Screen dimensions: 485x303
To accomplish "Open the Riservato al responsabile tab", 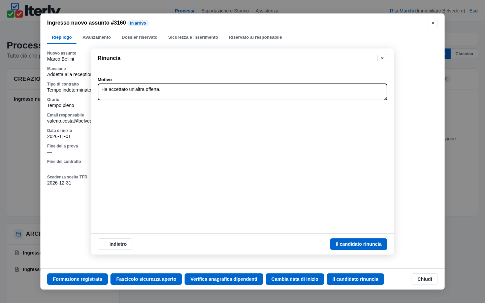I will coord(255,37).
